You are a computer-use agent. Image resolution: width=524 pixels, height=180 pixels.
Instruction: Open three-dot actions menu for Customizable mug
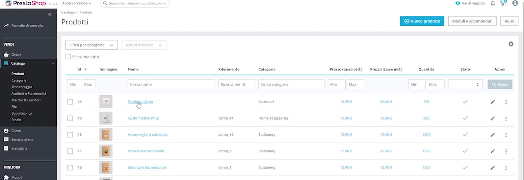[x=506, y=118]
